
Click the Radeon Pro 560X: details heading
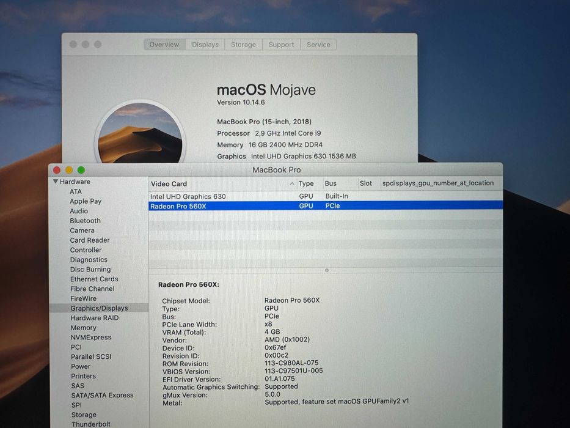pyautogui.click(x=189, y=284)
